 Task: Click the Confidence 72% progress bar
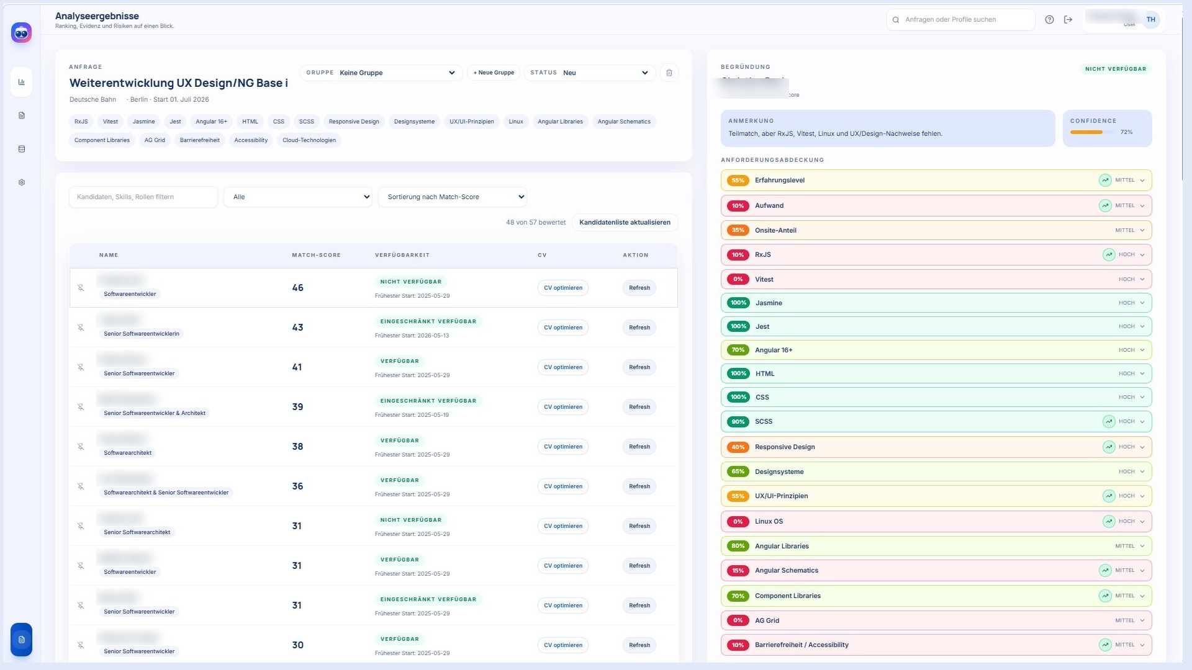click(x=1092, y=132)
